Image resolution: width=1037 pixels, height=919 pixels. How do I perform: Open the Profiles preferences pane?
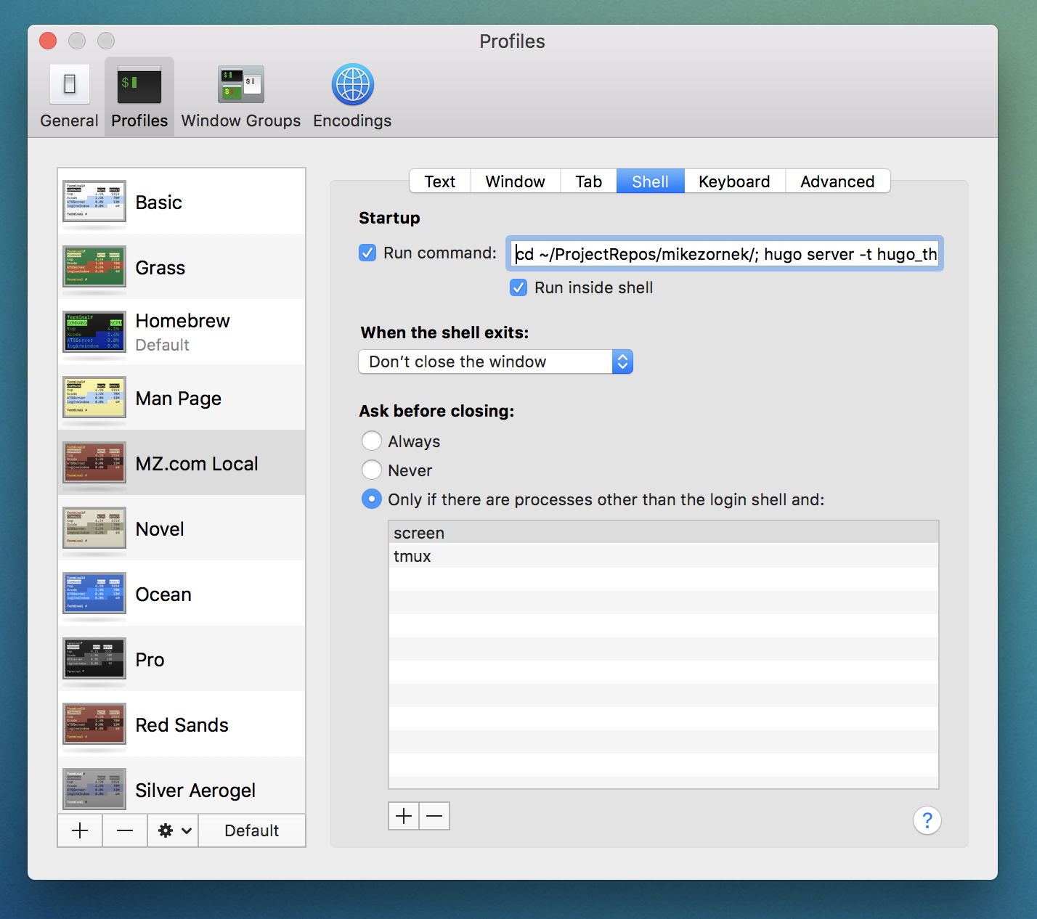(139, 97)
